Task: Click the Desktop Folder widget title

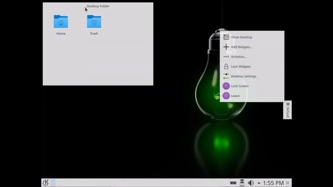Action: coord(98,6)
